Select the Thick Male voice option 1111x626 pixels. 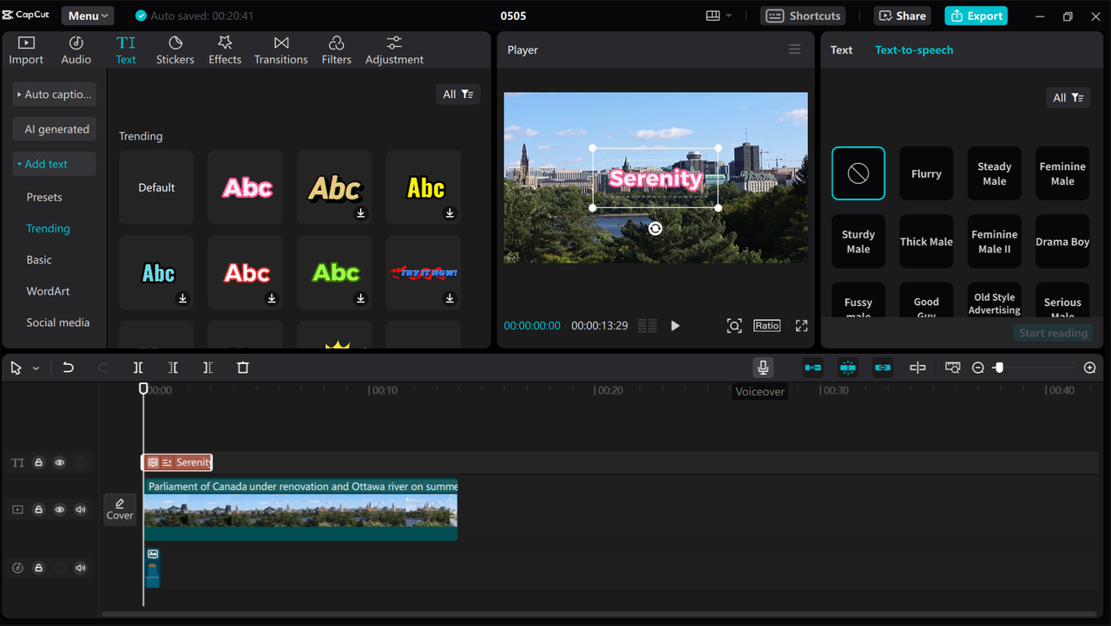click(925, 241)
